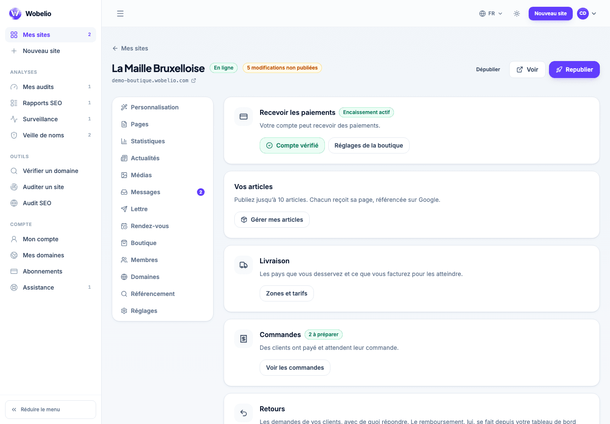Click the payment card icon beside Recevoir les paiements

click(244, 117)
